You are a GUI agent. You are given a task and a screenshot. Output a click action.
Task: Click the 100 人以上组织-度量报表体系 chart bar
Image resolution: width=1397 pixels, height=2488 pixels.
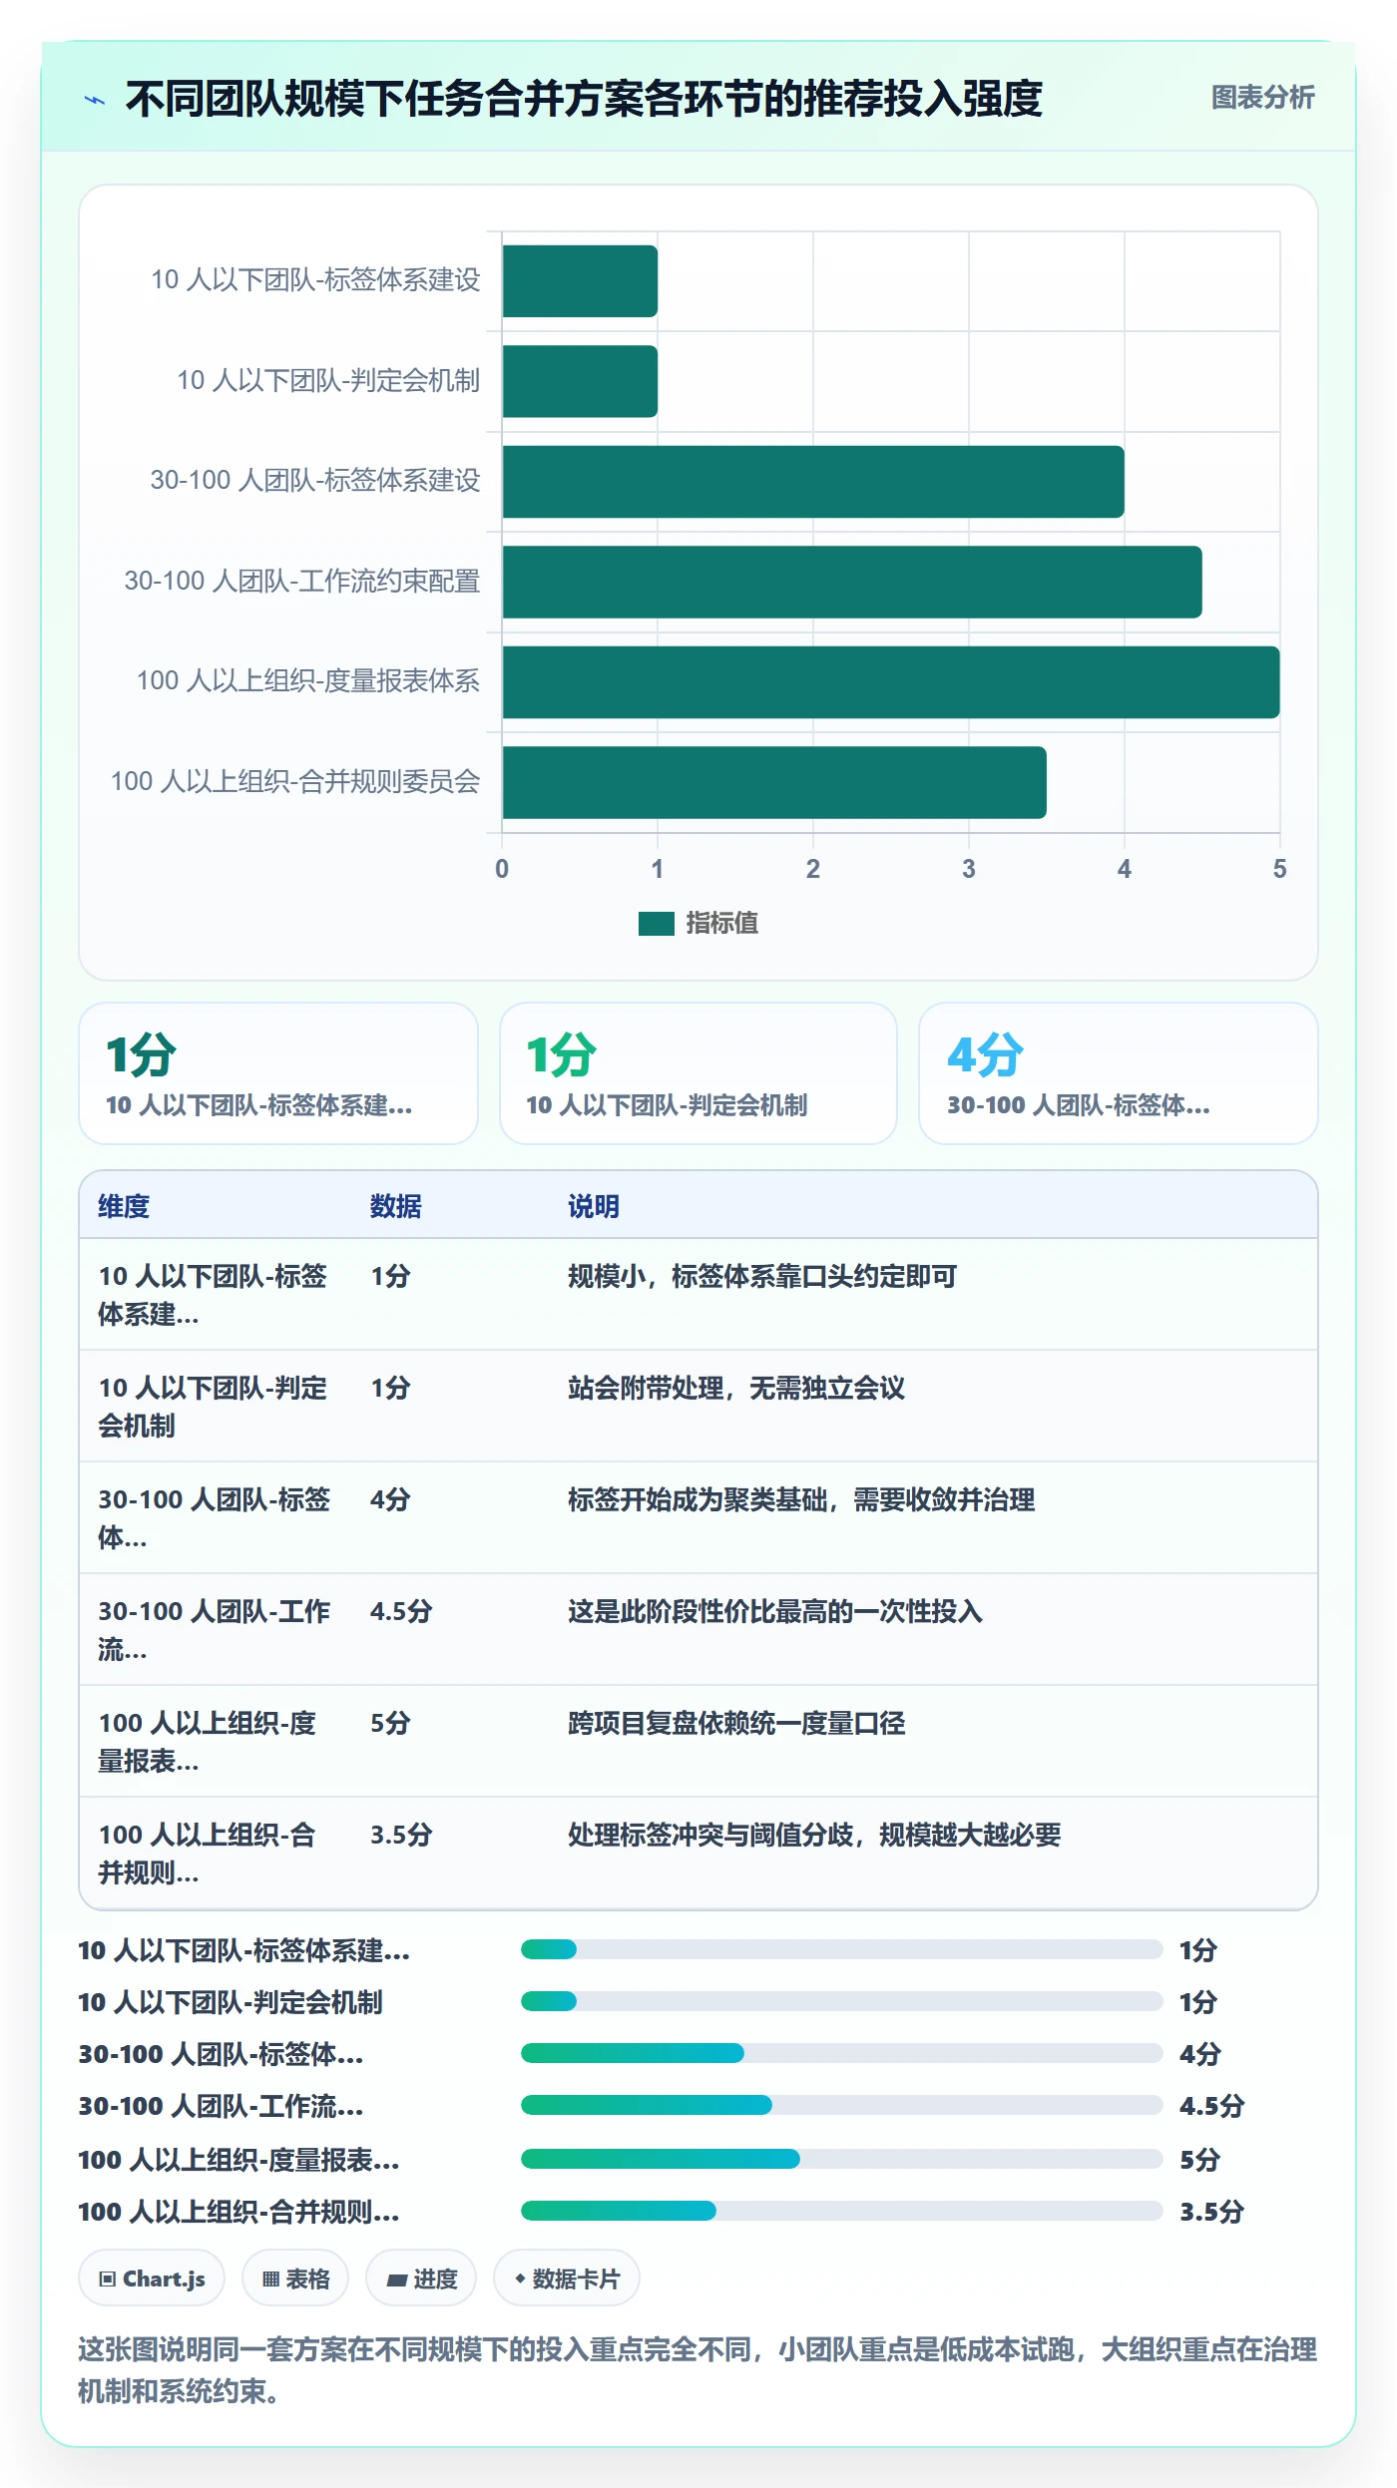coord(891,682)
